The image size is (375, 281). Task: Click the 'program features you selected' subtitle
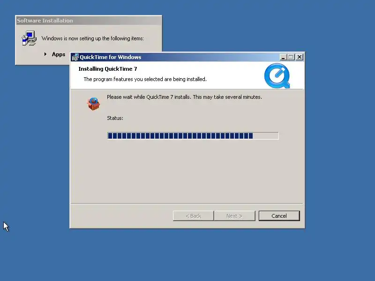pos(145,79)
